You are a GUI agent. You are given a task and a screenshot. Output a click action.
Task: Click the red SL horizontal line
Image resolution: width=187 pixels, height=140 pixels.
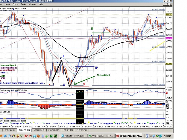[81, 87]
